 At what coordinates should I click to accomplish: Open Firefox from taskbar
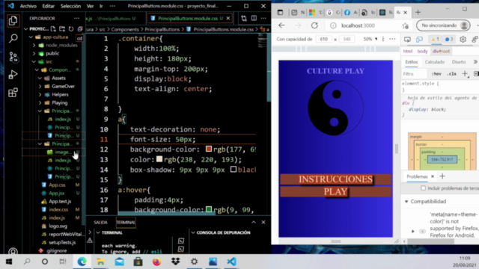pos(156,262)
